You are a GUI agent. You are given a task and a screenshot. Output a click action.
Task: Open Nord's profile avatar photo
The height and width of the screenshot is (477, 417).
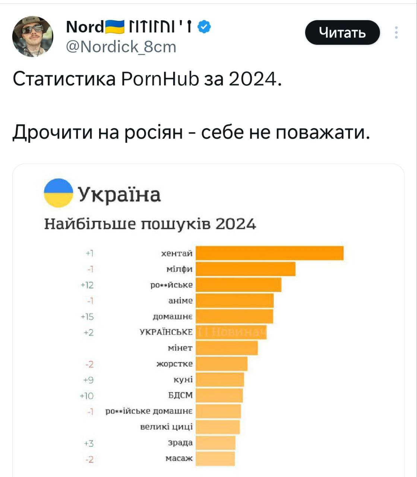(x=33, y=37)
